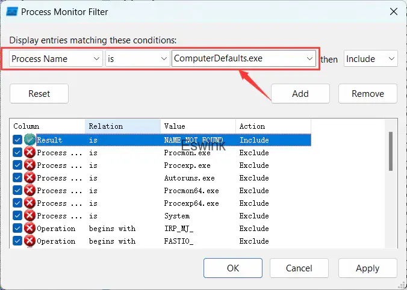
Task: Uncheck the Procmon.exe exclude filter checkbox
Action: [17, 152]
